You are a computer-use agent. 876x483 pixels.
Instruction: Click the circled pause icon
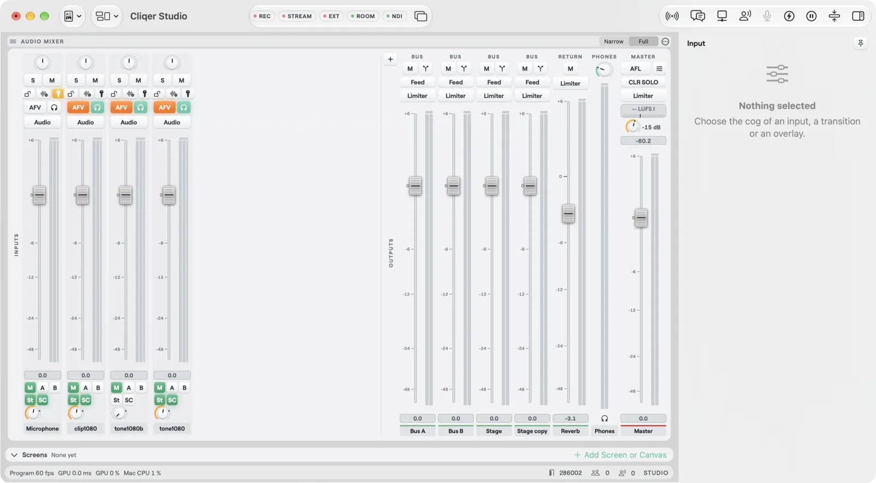(811, 16)
